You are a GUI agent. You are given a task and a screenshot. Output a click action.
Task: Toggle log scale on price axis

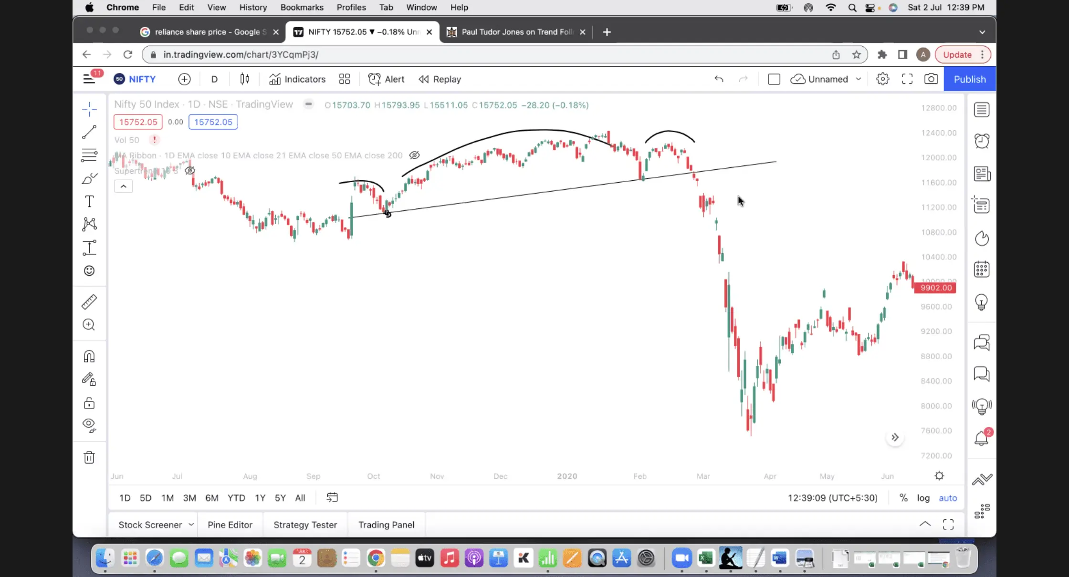click(x=923, y=498)
